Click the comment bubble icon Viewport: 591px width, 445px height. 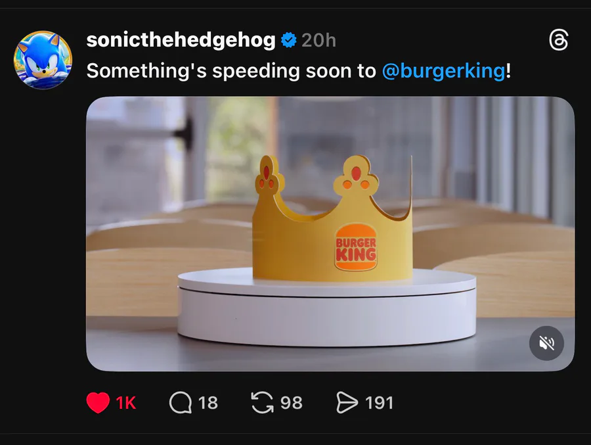(x=180, y=402)
